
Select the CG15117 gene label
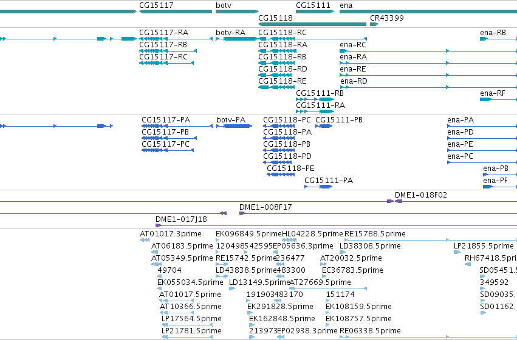pos(156,5)
